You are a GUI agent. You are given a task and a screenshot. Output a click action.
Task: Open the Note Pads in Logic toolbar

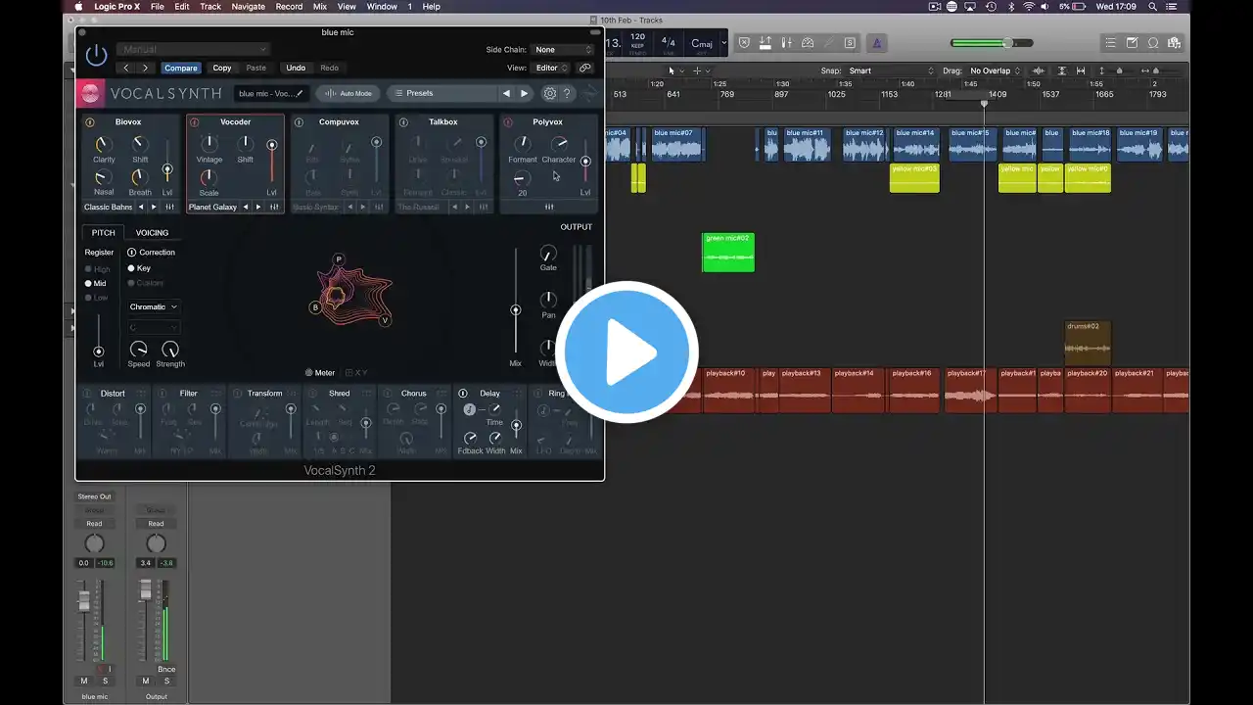1132,43
